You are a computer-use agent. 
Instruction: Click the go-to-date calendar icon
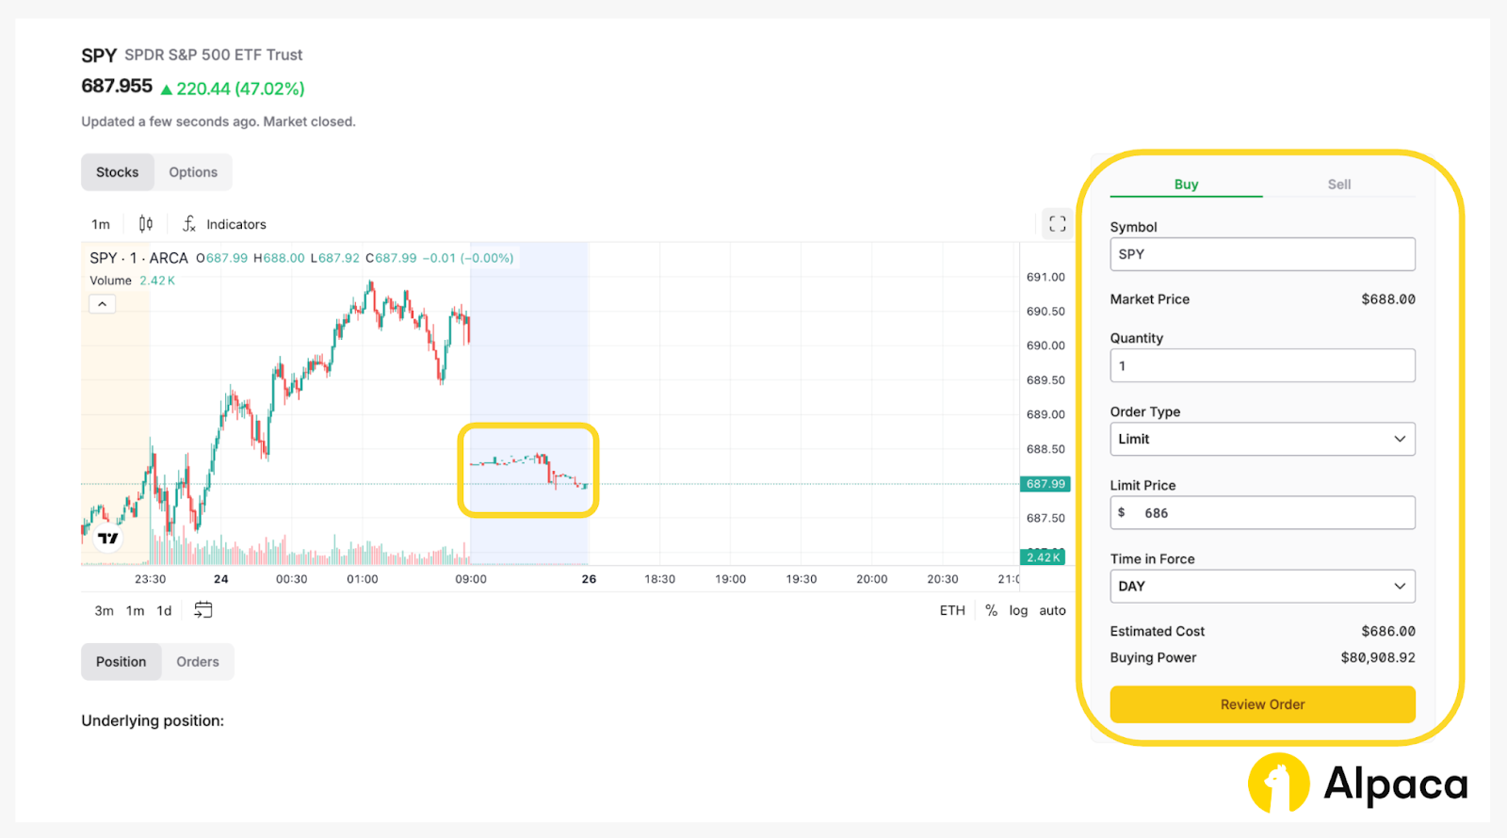point(203,610)
